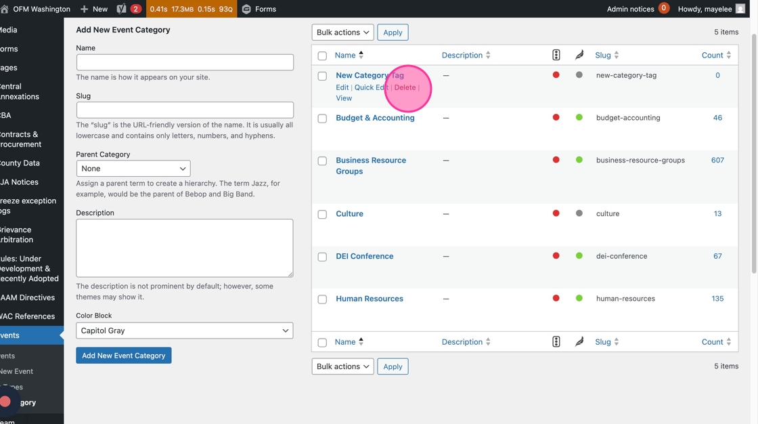This screenshot has height=424, width=758.
Task: Click the home icon beside OFM Washington
Action: tap(5, 9)
